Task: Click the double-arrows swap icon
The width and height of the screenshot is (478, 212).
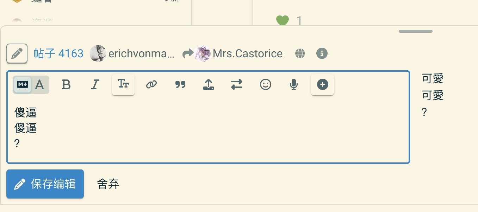Action: [x=237, y=85]
